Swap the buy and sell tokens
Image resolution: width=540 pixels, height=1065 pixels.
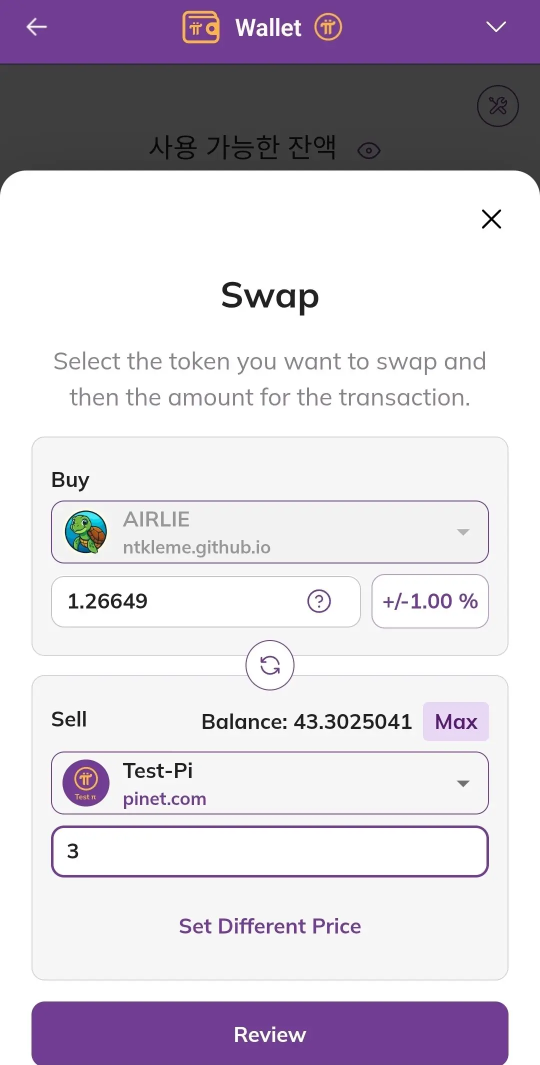(x=270, y=665)
